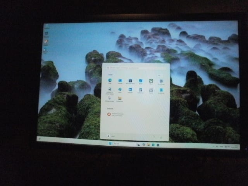Open the Xbox app in Start menu
Image resolution: width=248 pixels, height=186 pixels.
click(x=151, y=81)
